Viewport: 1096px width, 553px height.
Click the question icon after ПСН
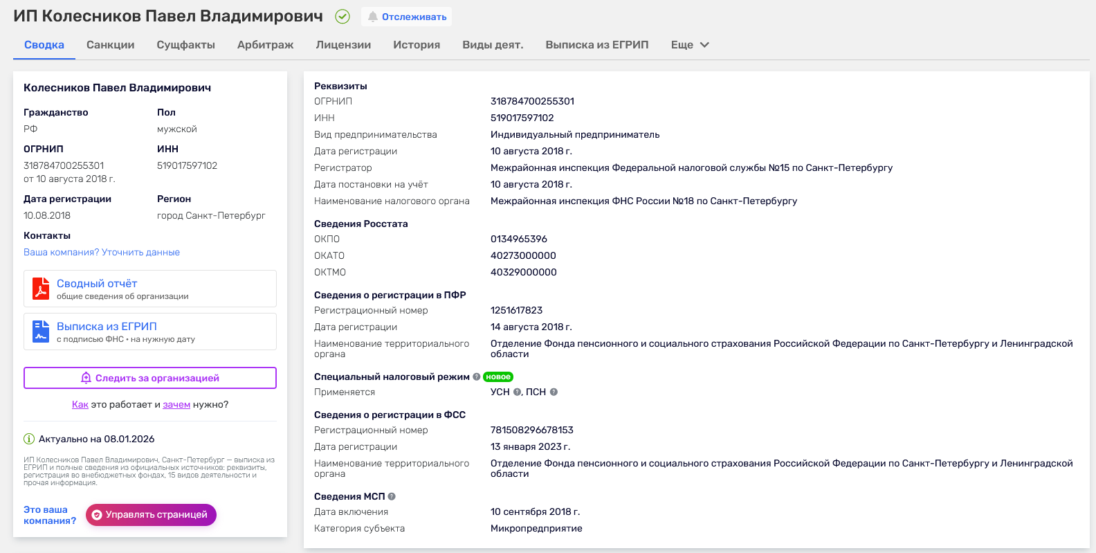pyautogui.click(x=554, y=392)
